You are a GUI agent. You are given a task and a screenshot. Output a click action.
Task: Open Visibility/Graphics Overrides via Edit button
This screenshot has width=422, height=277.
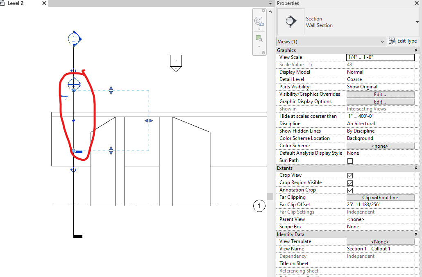[380, 94]
